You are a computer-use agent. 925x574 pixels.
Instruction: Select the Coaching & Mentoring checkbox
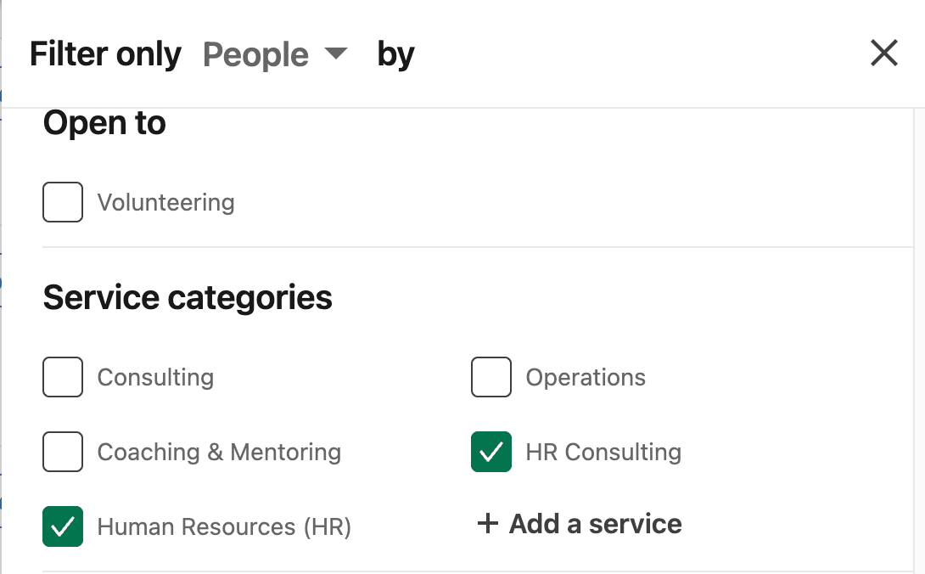[63, 452]
